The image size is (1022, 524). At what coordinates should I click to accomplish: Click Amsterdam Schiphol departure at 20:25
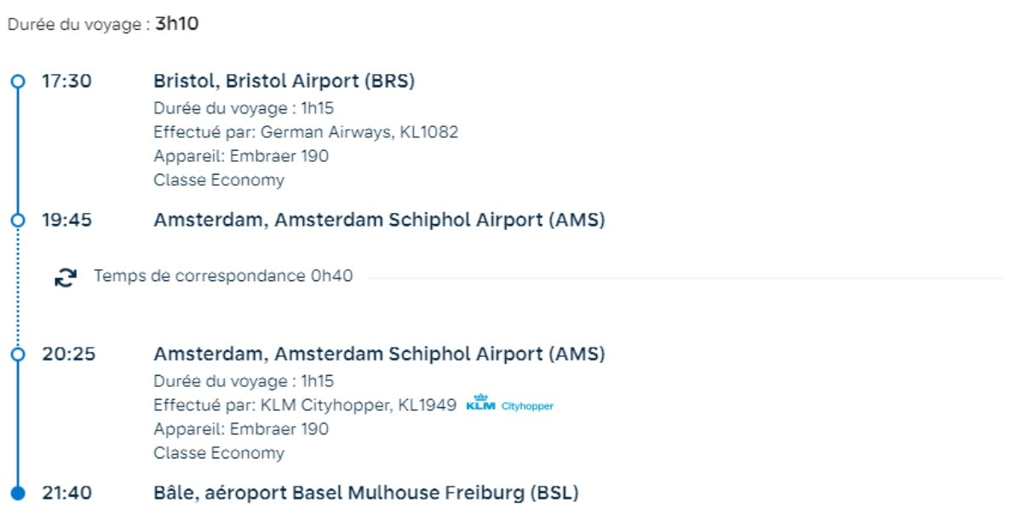[379, 354]
